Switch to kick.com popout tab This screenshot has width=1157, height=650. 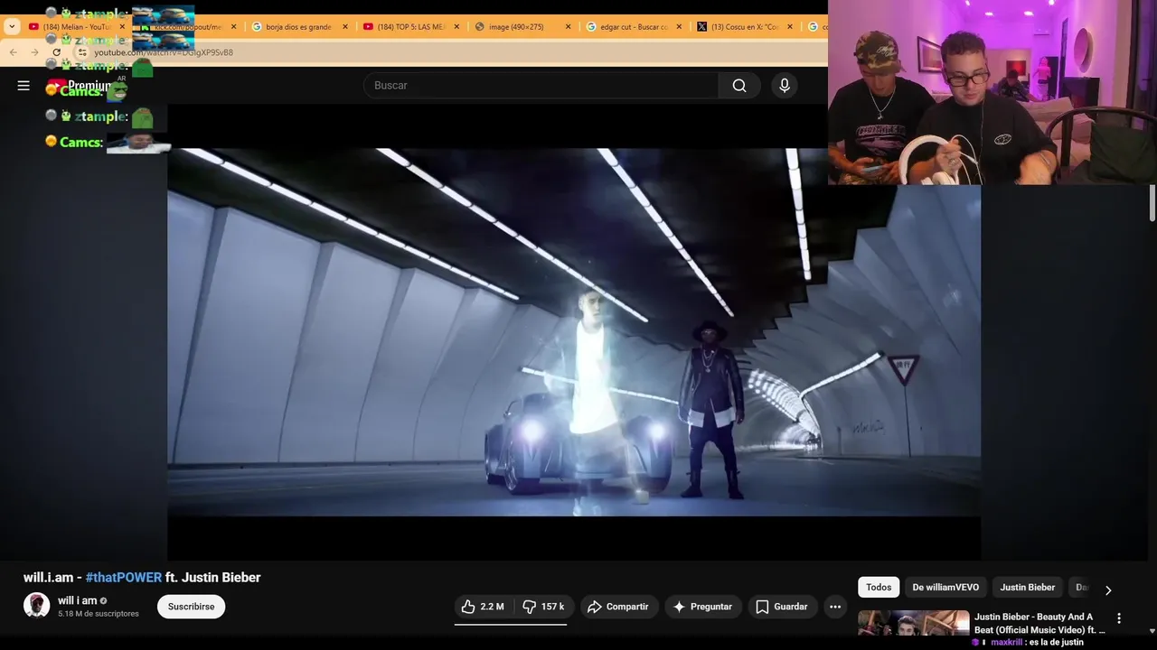point(187,27)
